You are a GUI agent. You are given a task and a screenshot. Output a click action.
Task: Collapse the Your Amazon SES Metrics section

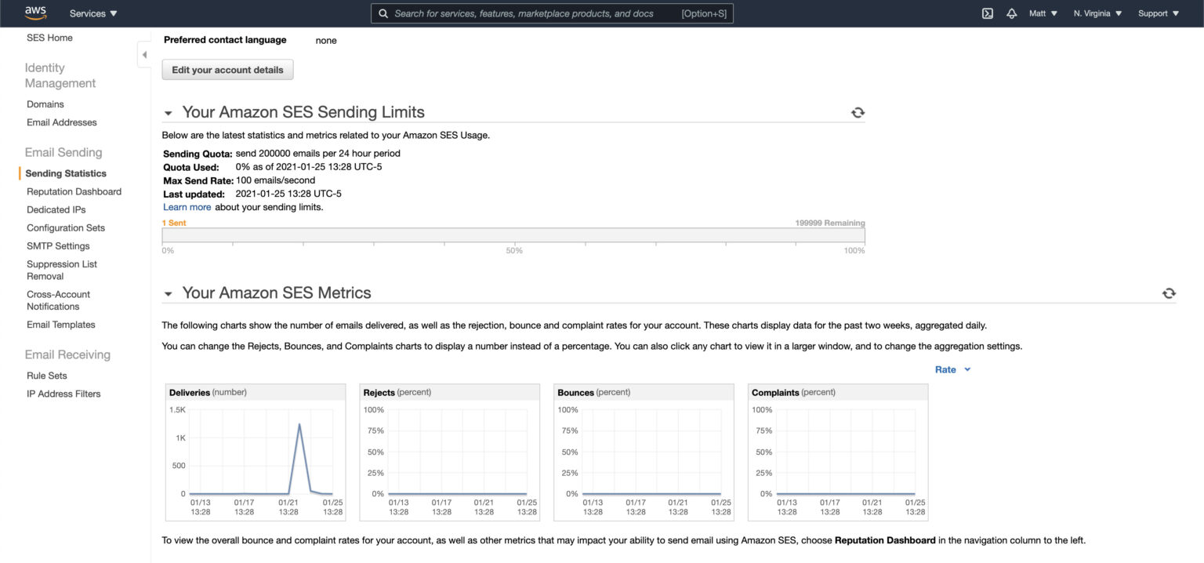click(x=168, y=292)
